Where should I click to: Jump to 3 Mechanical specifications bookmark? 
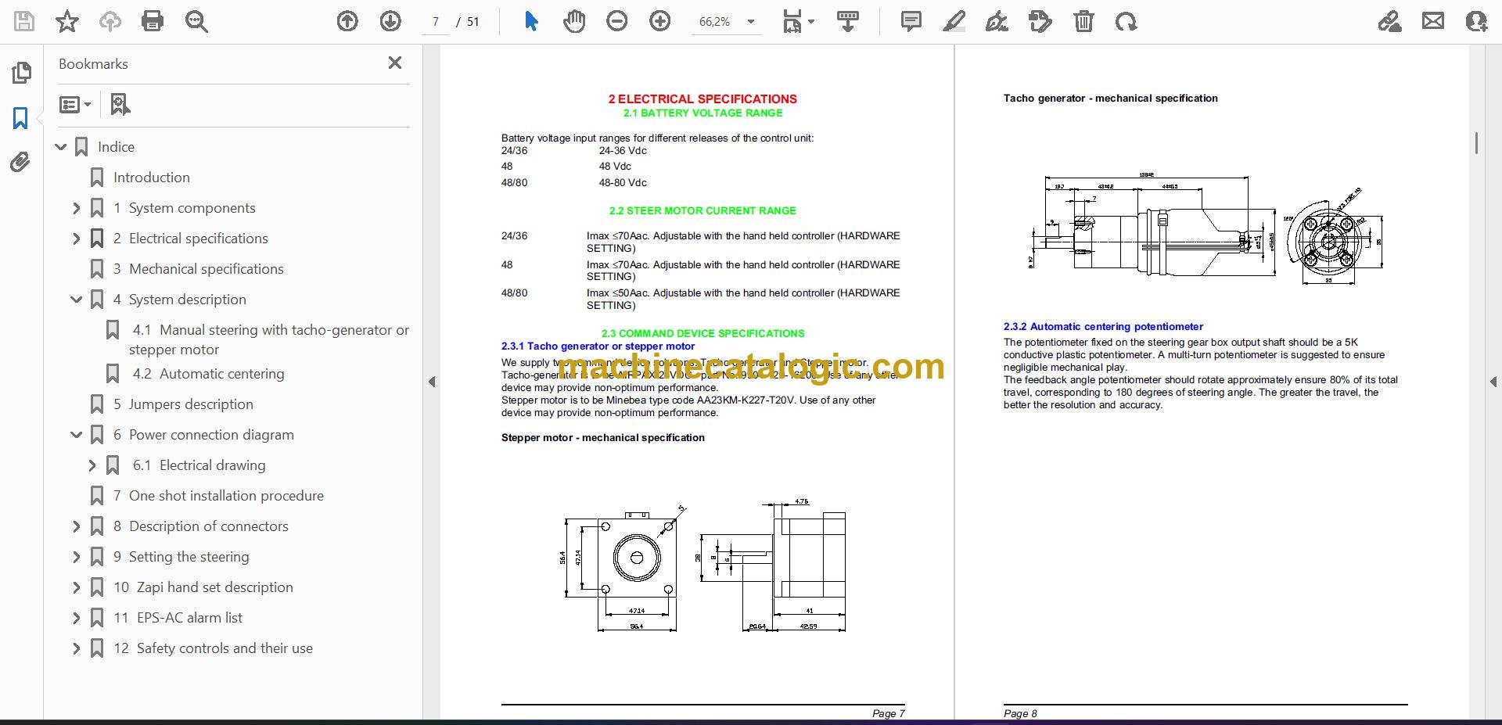click(199, 269)
